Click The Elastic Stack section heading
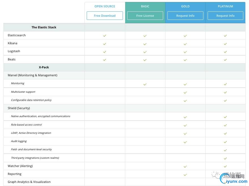 point(44,27)
